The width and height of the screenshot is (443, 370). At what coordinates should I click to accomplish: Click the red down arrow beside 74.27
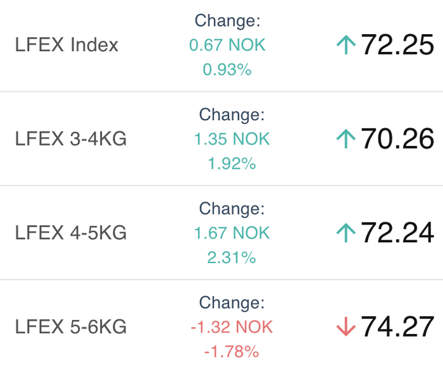pos(346,326)
